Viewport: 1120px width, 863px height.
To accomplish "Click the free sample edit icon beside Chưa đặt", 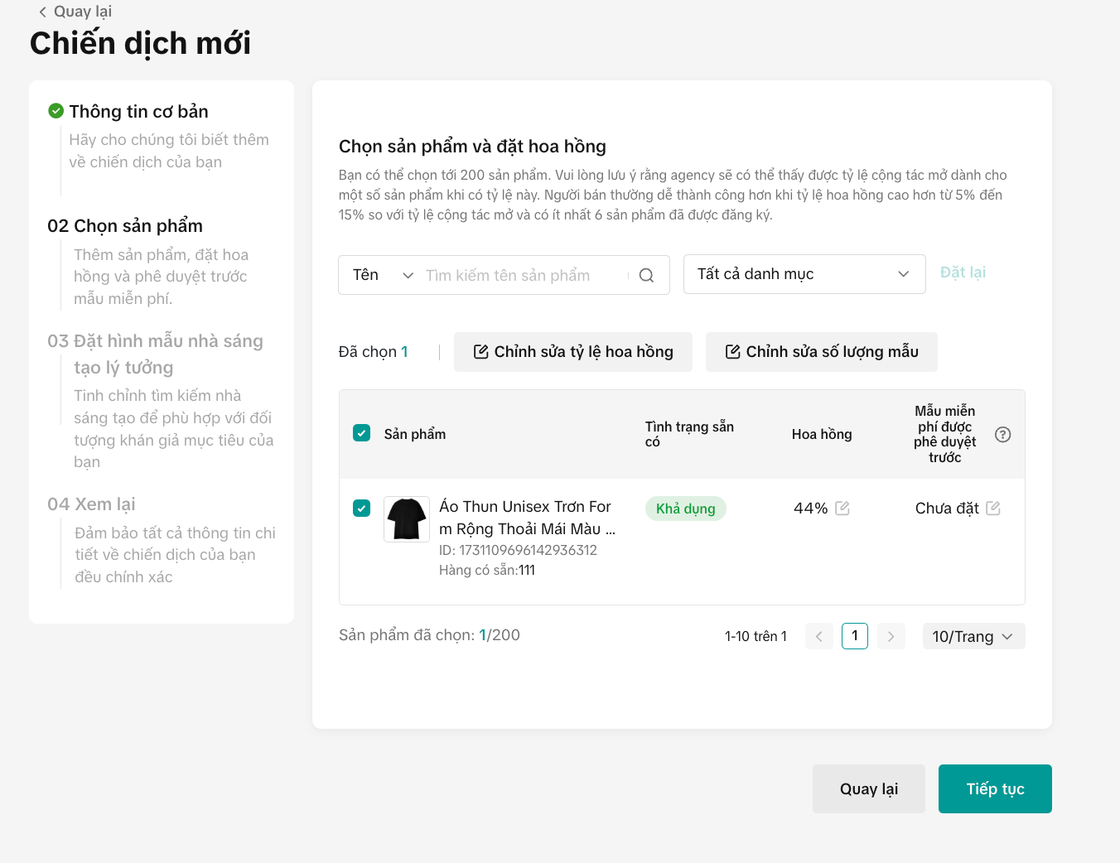I will [993, 509].
